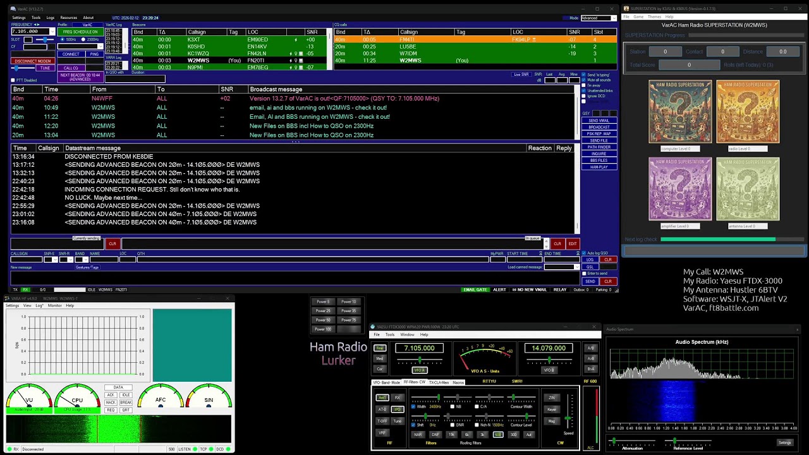809x455 pixels.
Task: Open the Window menu in Yaesu app
Action: coord(407,334)
